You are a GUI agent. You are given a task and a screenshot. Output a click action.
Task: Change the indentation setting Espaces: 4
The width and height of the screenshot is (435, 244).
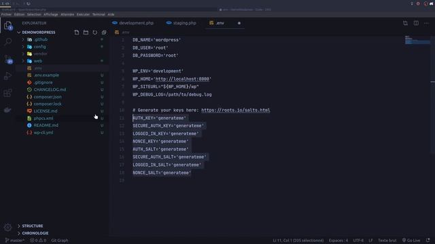coord(338,240)
